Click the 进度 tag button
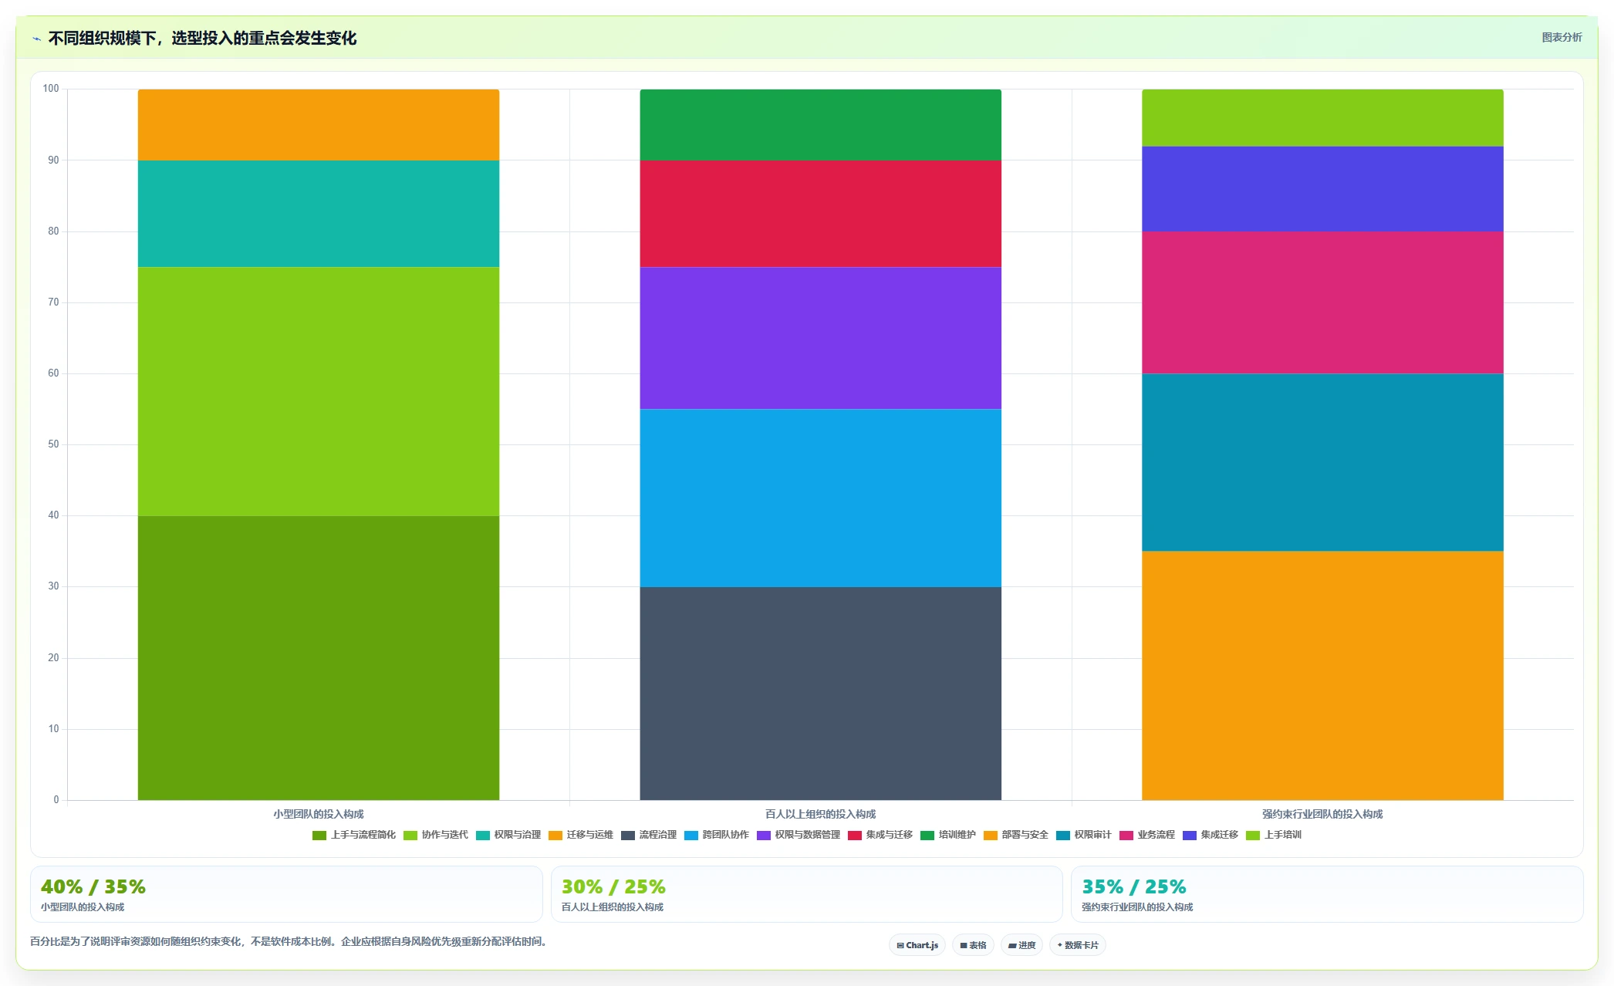1614x986 pixels. click(1021, 945)
